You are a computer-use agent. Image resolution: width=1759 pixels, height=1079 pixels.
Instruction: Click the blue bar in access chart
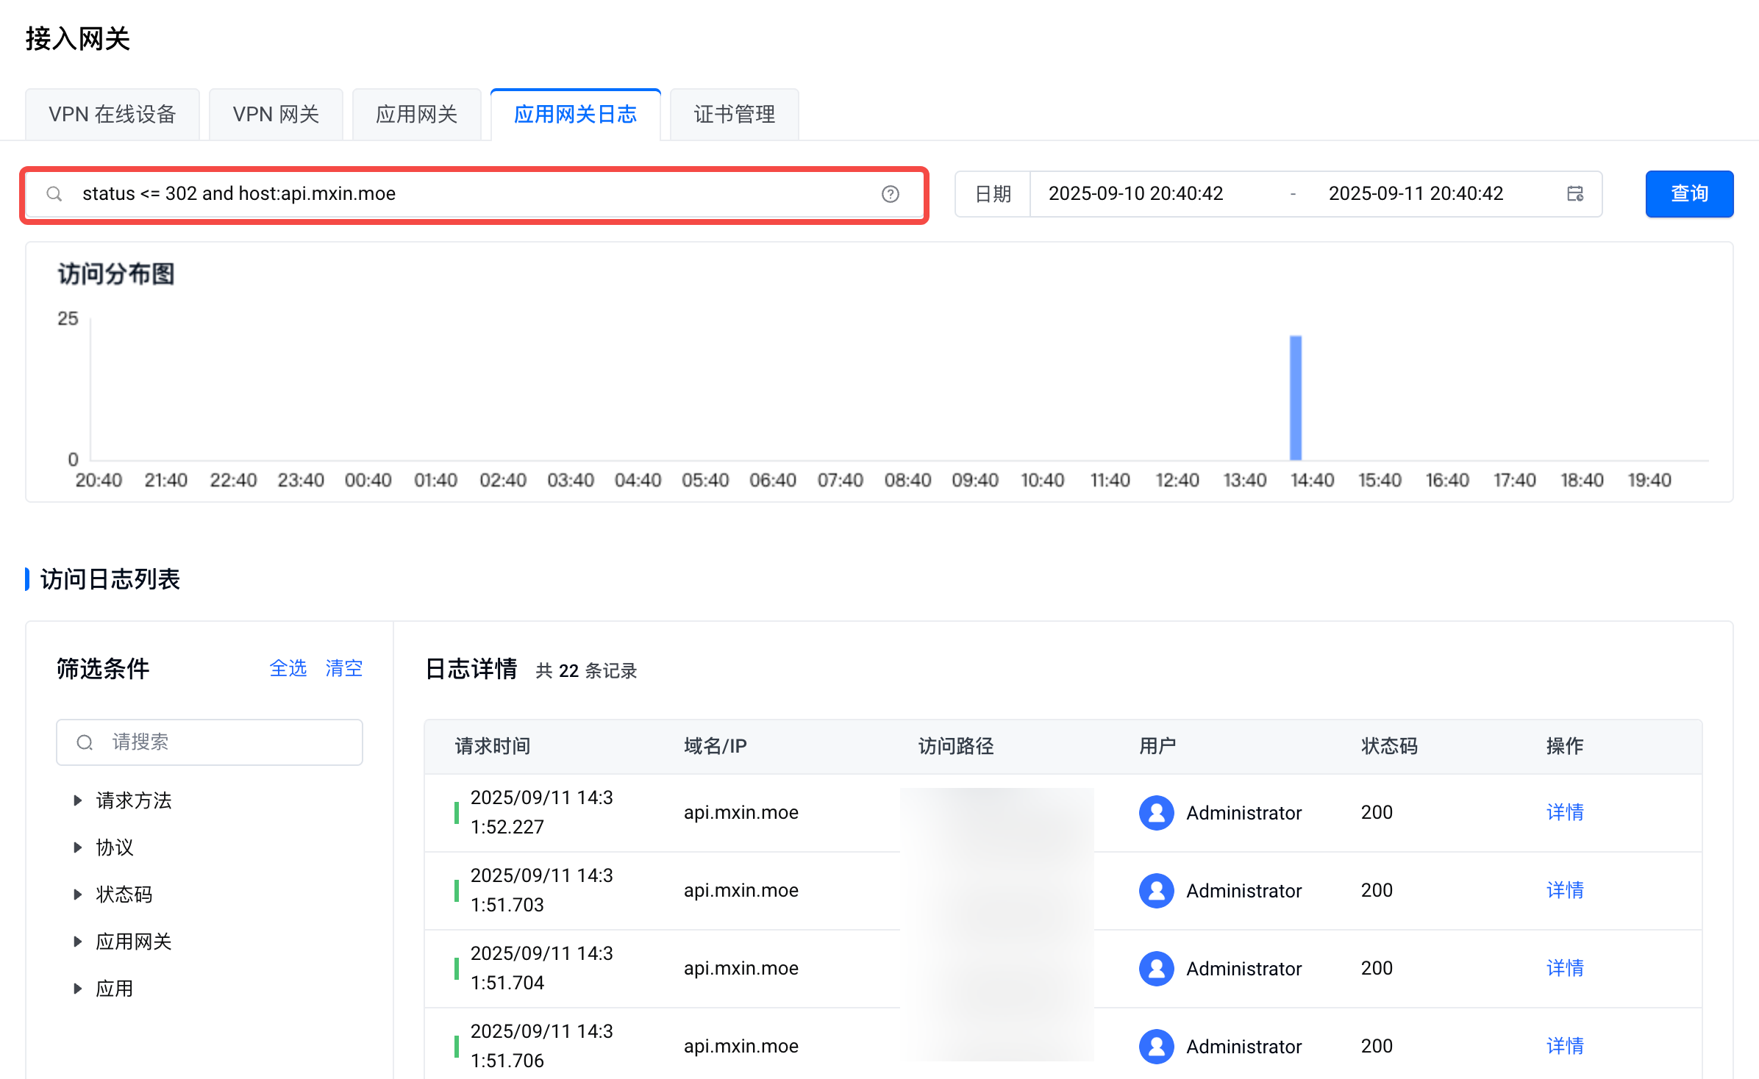[x=1295, y=398]
